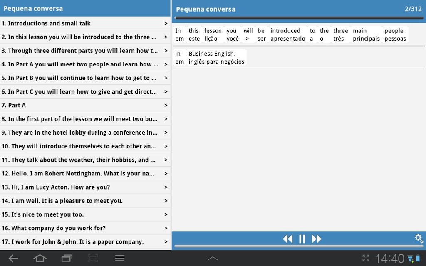Expand the Part A list entry arrow
Image resolution: width=426 pixels, height=266 pixels.
click(166, 105)
